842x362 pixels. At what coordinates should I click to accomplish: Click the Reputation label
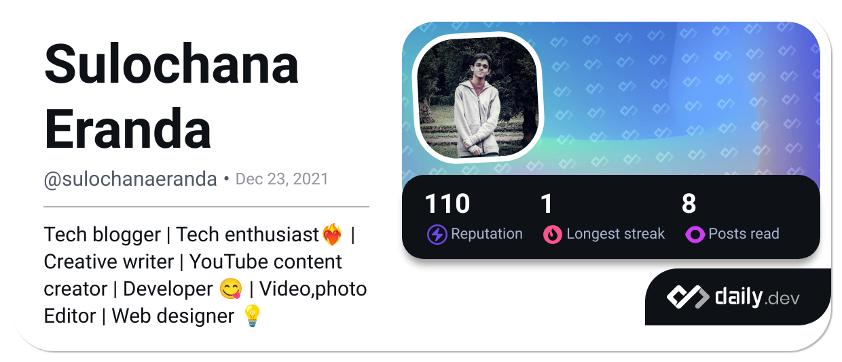(487, 234)
